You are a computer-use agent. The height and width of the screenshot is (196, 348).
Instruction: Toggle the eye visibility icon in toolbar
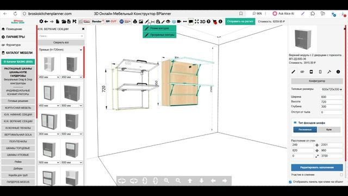pos(168,22)
